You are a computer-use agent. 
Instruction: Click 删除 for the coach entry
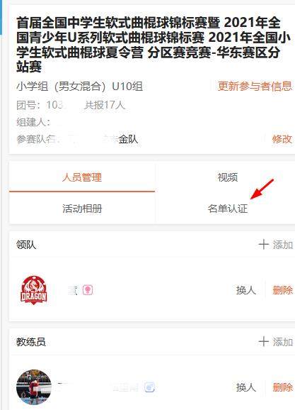coord(283,387)
